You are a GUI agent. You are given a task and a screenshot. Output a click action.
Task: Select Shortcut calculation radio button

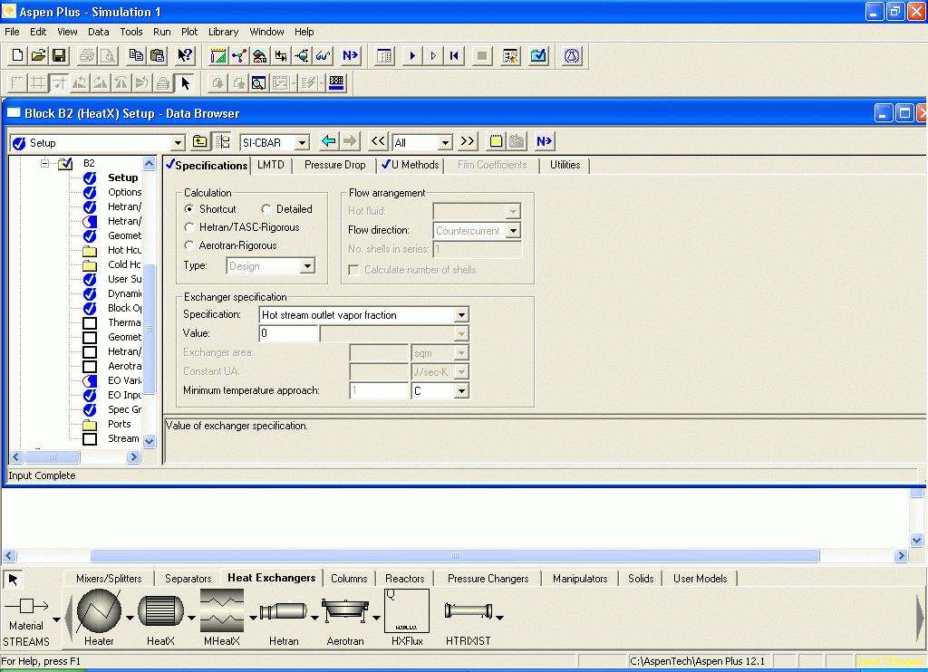pyautogui.click(x=188, y=209)
